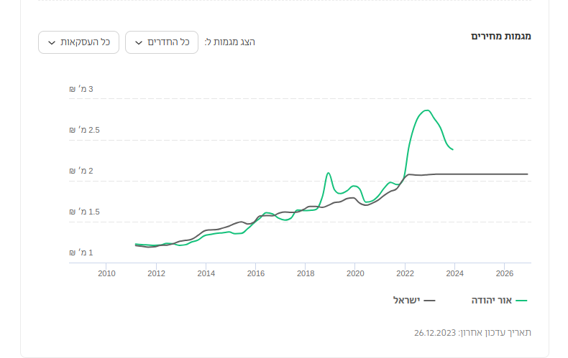Click the מגמות מחירים heading
The height and width of the screenshot is (358, 568).
tap(501, 36)
